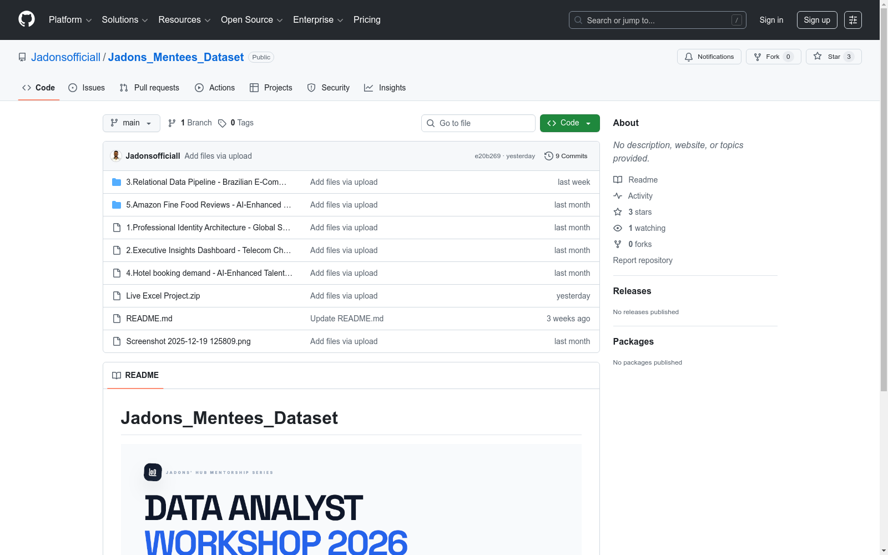Click the repository icon beside owner name
Screen dimensions: 888x555
(22, 57)
